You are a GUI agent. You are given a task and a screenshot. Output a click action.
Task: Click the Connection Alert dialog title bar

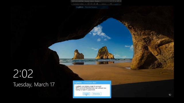pyautogui.click(x=92, y=83)
